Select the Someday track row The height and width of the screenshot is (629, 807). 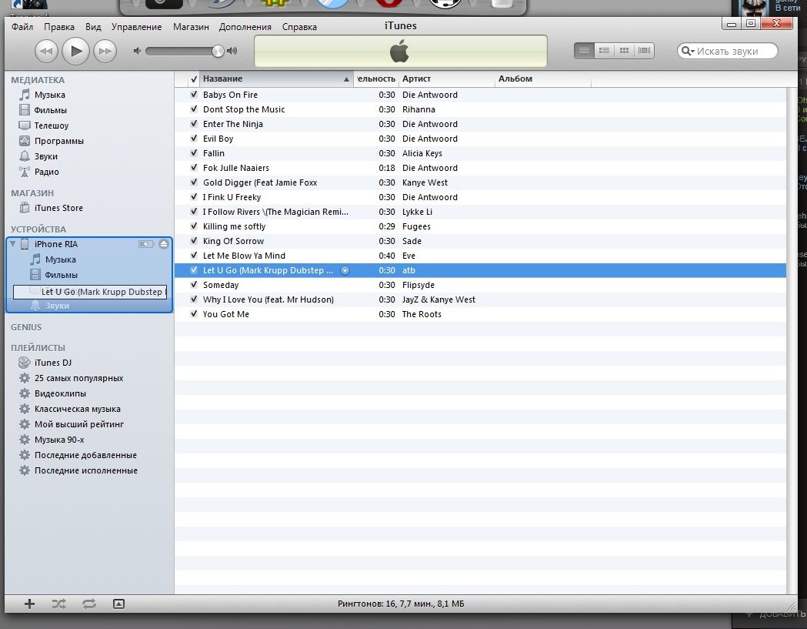pos(480,285)
